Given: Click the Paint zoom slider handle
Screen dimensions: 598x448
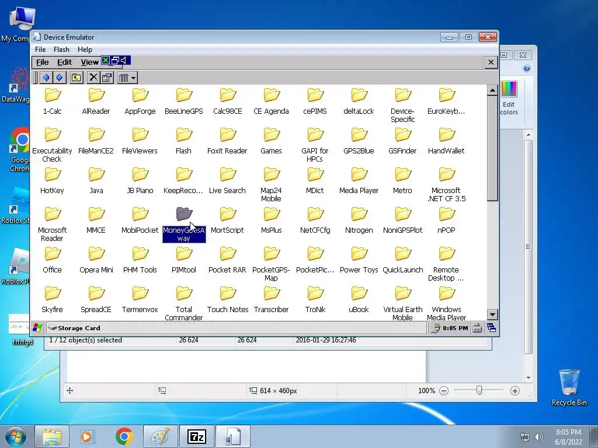Looking at the screenshot, I should coord(479,390).
